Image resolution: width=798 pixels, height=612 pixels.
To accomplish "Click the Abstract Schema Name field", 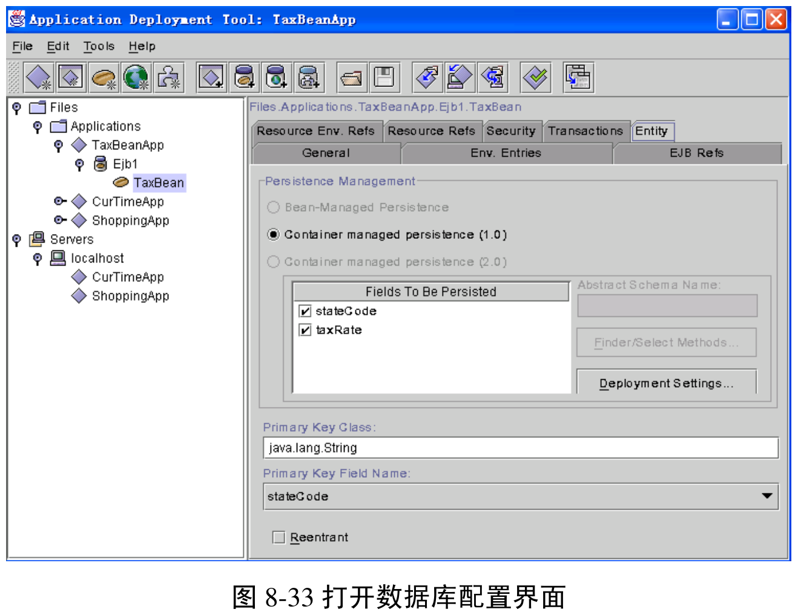I will point(667,305).
